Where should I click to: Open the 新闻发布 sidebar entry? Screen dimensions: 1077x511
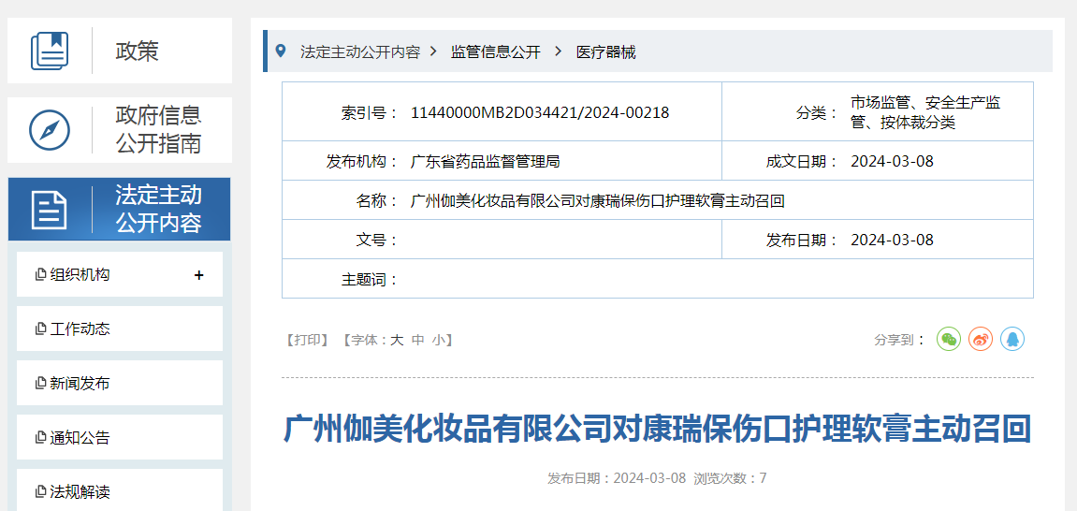120,384
